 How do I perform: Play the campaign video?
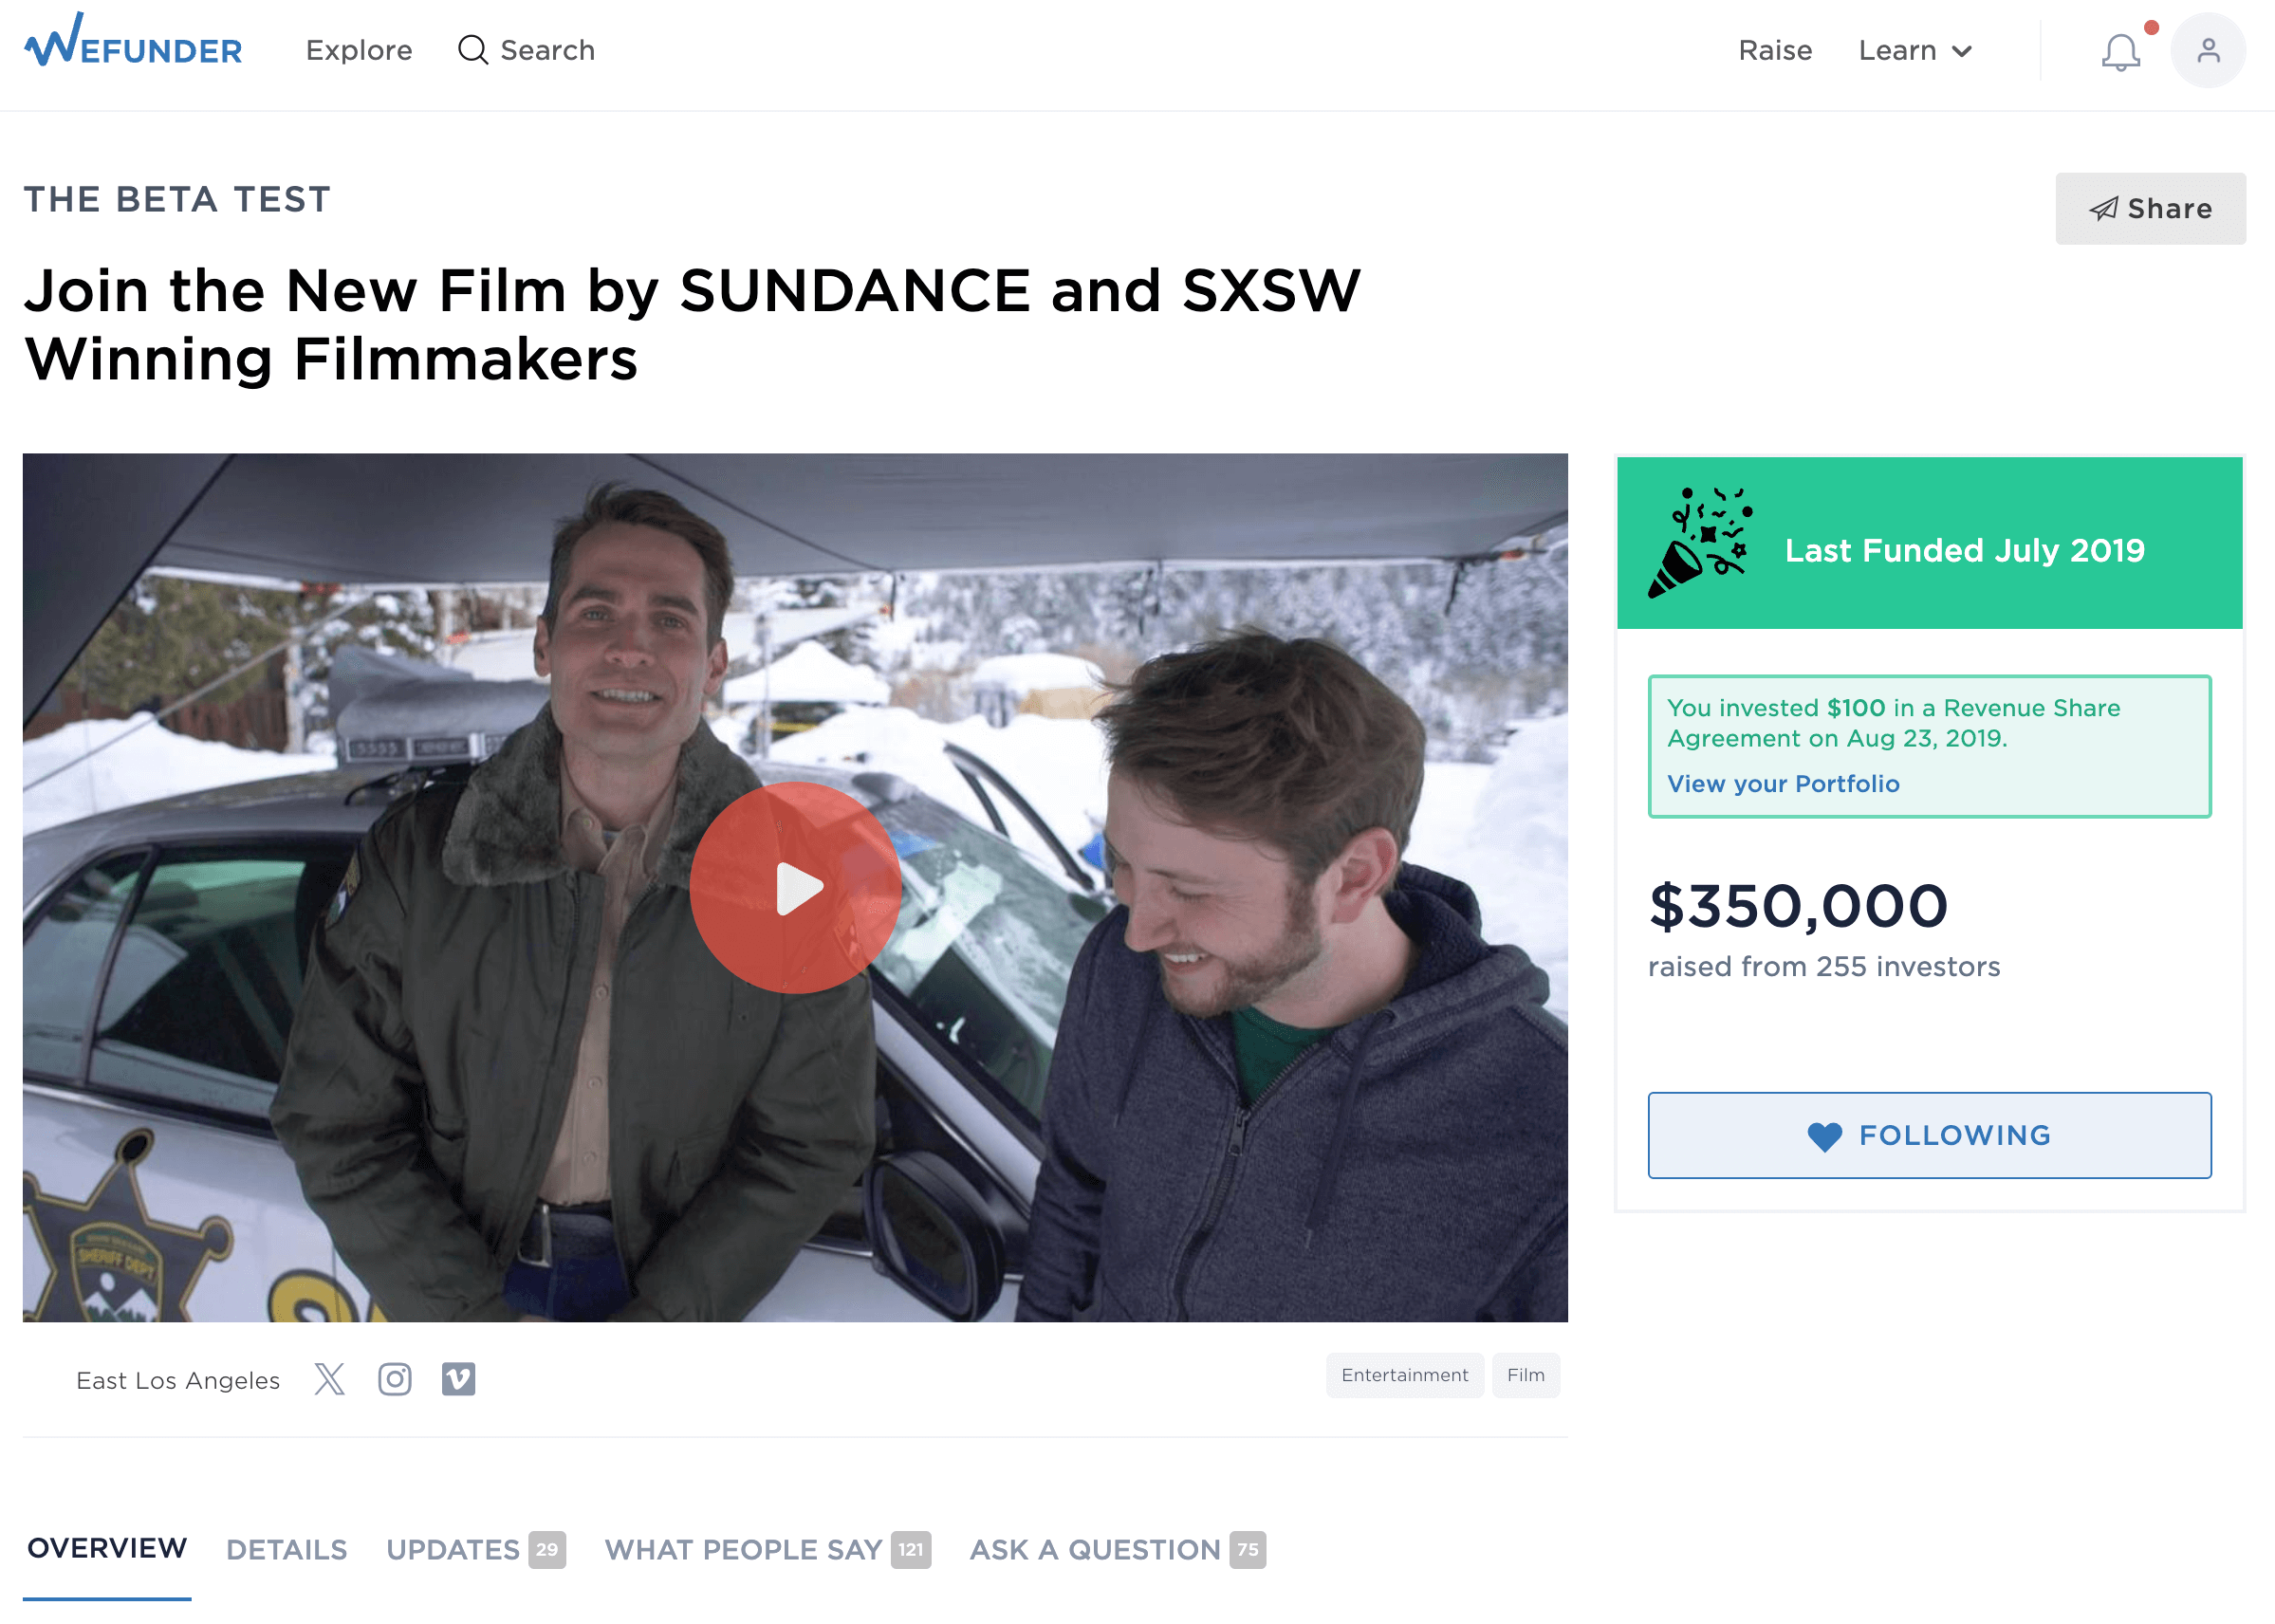point(796,887)
